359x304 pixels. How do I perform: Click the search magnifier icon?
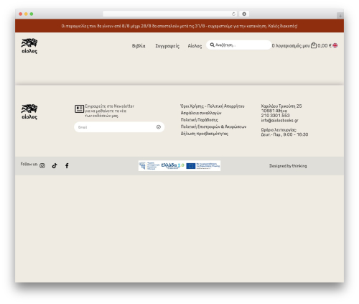pos(212,45)
